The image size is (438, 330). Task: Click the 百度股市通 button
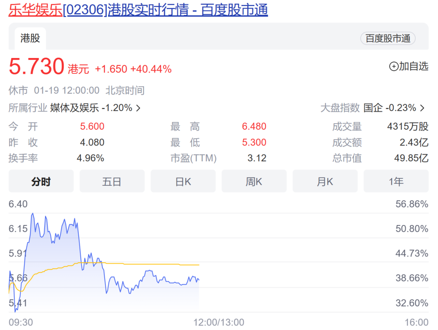[388, 38]
